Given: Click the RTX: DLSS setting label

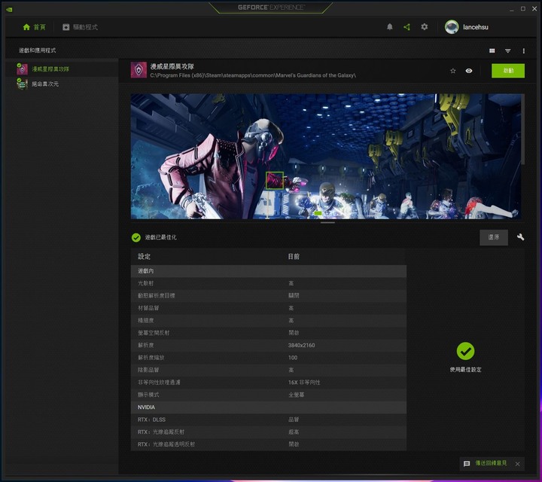Looking at the screenshot, I should tap(151, 419).
